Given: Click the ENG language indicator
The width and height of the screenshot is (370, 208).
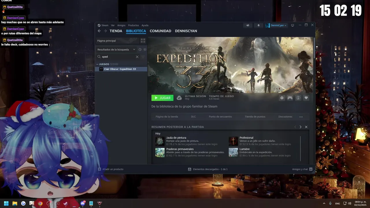Looking at the screenshot, I should [337, 204].
